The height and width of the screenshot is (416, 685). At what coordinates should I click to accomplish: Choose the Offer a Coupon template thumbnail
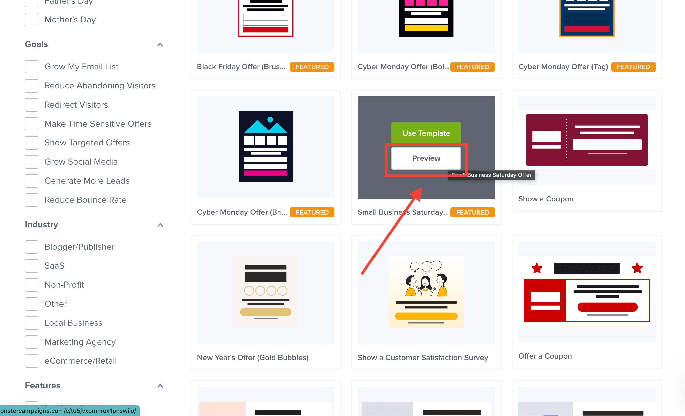(587, 292)
